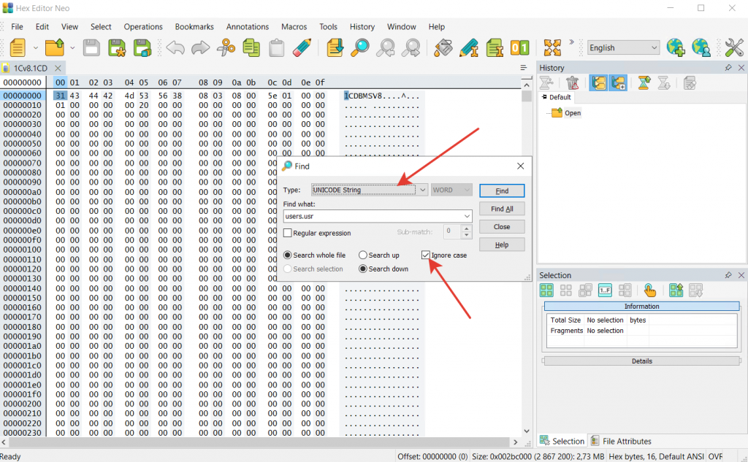
Task: Click the Paste clipboard icon
Action: click(x=277, y=47)
